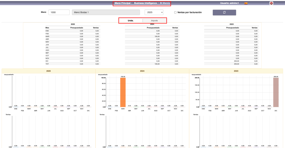Image resolution: width=285 pixels, height=148 pixels.
Task: Go to Menú Principal breadcrumb
Action: [x=122, y=3]
